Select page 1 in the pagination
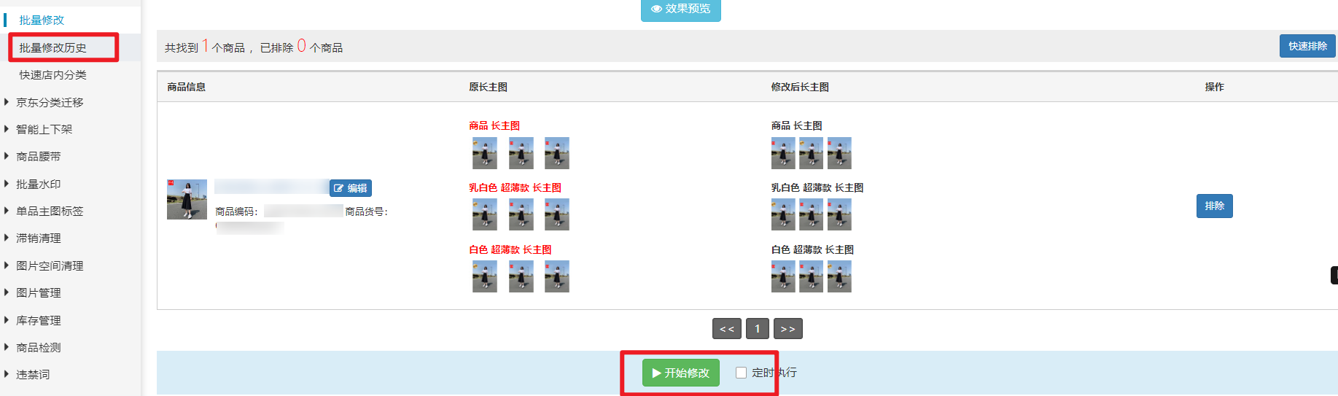Screen dimensions: 1338x396 (758, 329)
